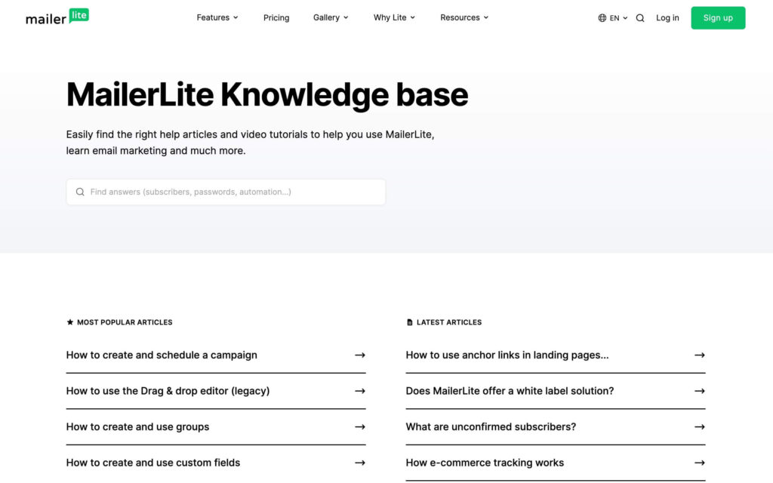Go to the Pricing page

click(x=276, y=18)
